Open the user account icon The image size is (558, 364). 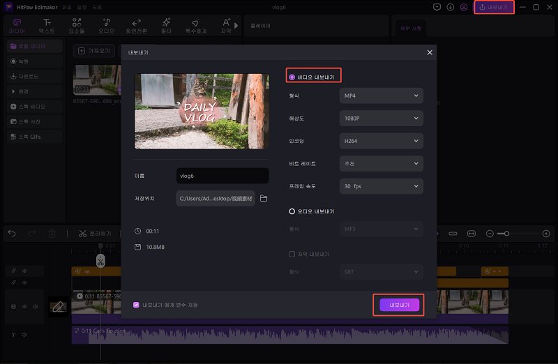[x=464, y=7]
